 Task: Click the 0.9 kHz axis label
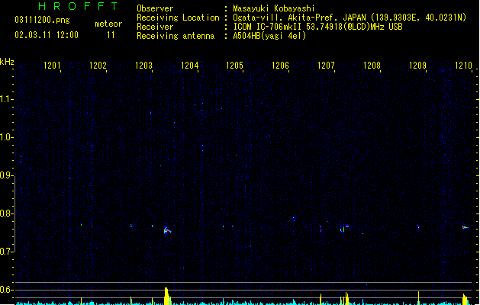[x=6, y=175]
